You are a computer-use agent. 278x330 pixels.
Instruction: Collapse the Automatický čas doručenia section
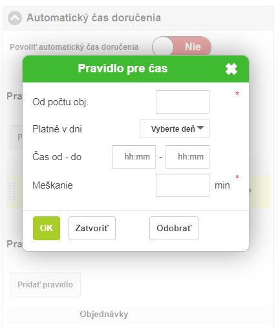pos(15,18)
